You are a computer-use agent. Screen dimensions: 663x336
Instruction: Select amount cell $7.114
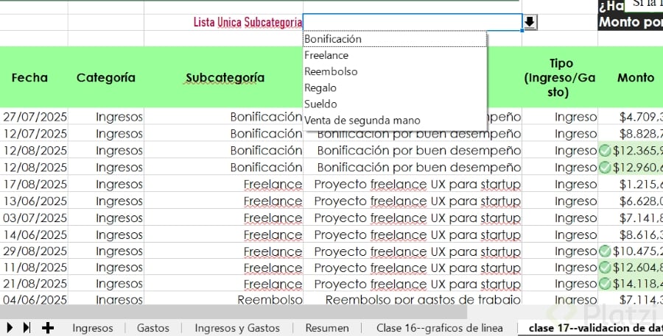click(631, 299)
